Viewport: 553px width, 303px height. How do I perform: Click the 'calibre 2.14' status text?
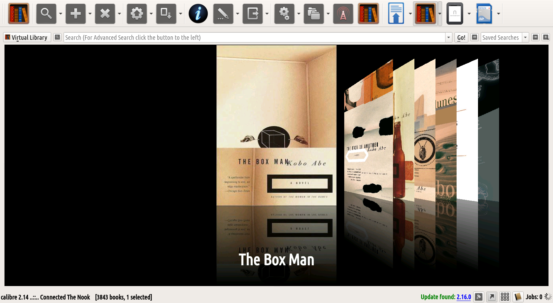15,297
